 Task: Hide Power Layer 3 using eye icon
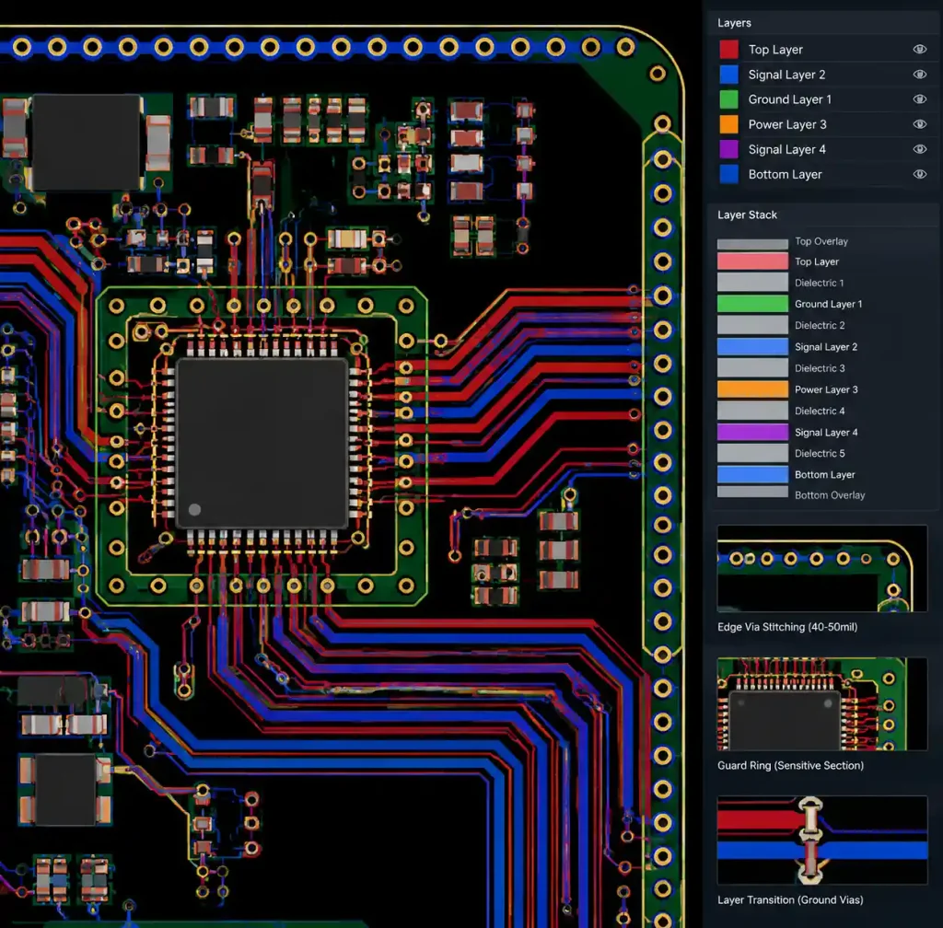920,124
